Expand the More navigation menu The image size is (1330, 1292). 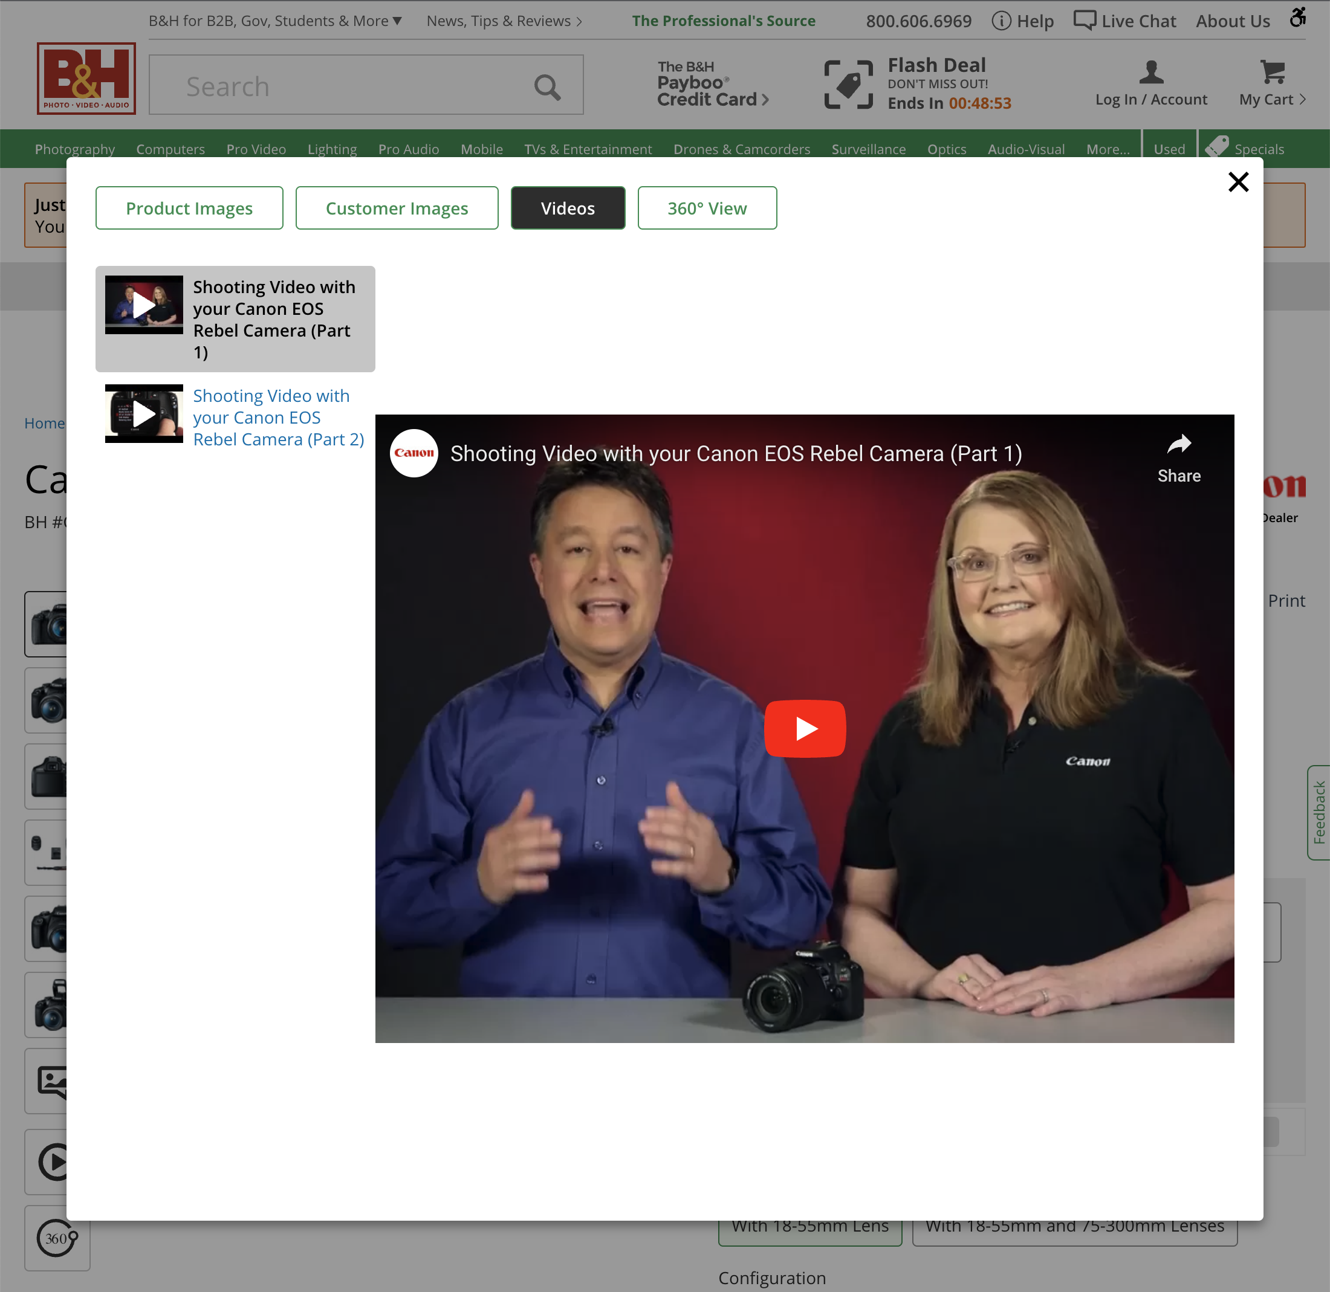pyautogui.click(x=1108, y=149)
